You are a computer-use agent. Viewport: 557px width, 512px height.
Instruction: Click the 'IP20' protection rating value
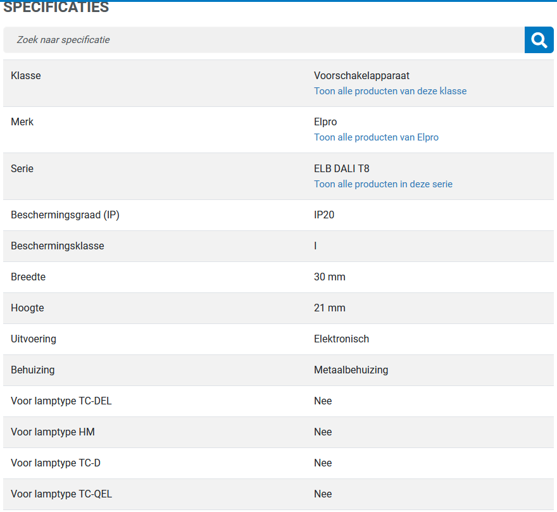point(324,215)
